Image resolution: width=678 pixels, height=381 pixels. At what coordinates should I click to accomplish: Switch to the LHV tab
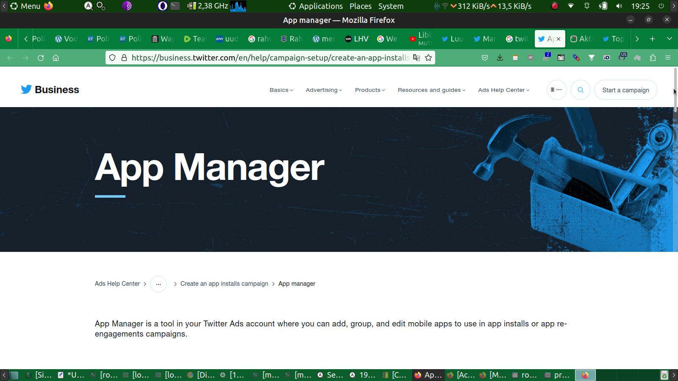point(357,39)
